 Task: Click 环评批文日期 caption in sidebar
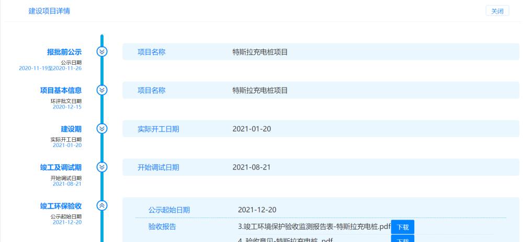(x=66, y=101)
